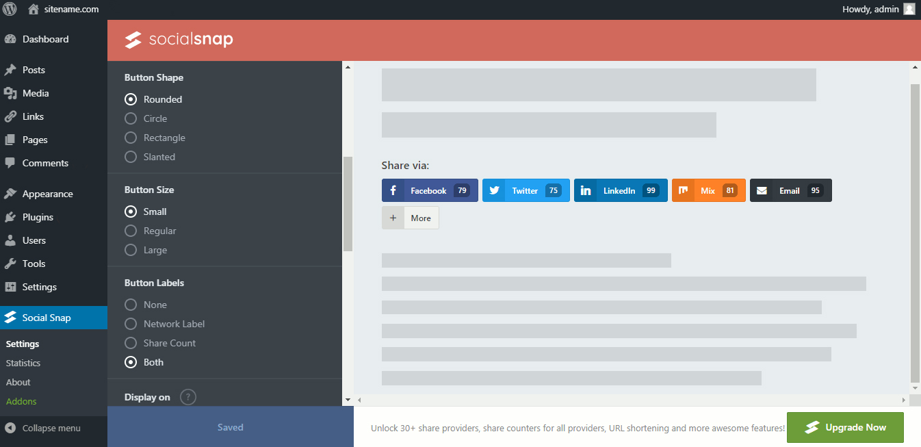Screen dimensions: 921x447
Task: Click the Social Snap header logo
Action: click(179, 40)
